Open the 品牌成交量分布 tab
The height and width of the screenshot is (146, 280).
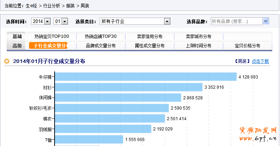click(101, 46)
